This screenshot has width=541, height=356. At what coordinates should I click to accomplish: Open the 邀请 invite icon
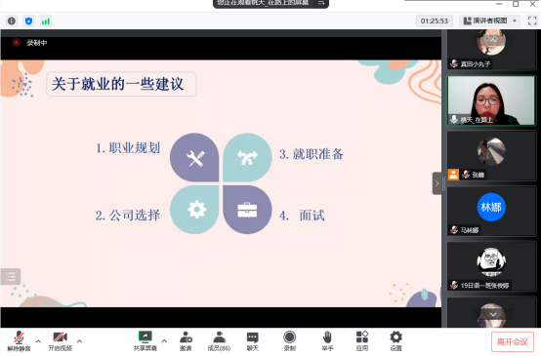click(x=186, y=340)
